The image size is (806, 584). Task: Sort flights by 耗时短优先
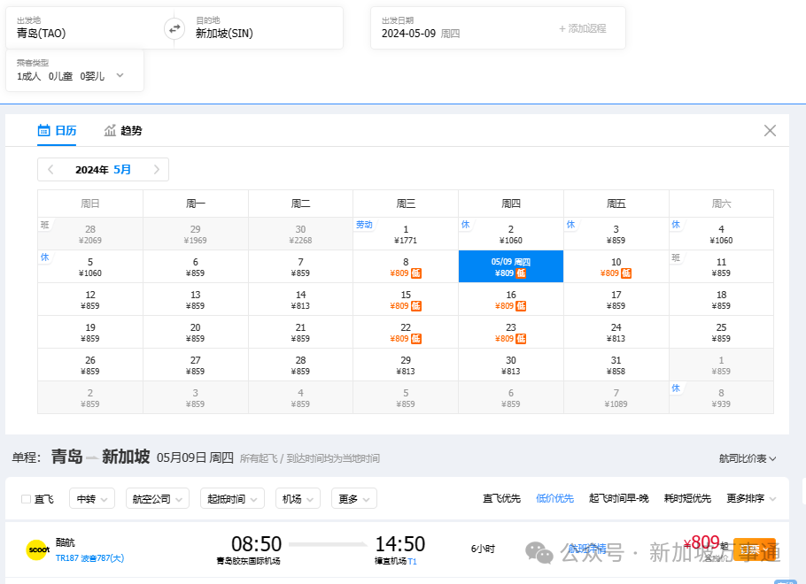[x=687, y=498]
